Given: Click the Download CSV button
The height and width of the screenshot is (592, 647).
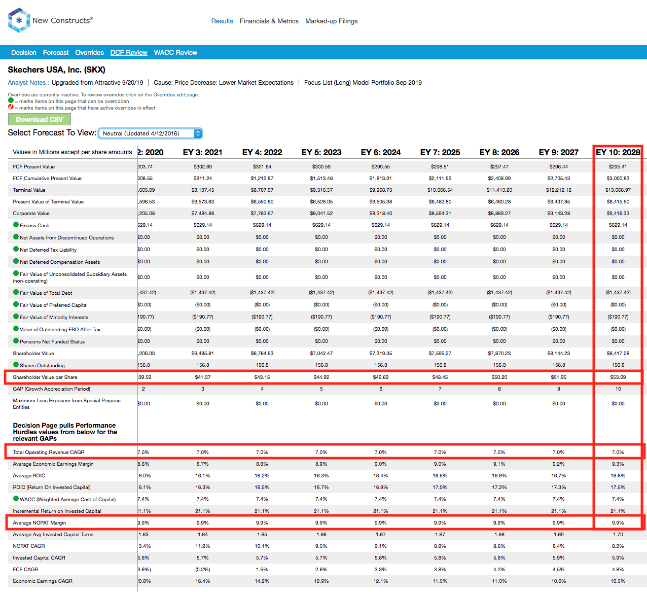Looking at the screenshot, I should tap(40, 119).
